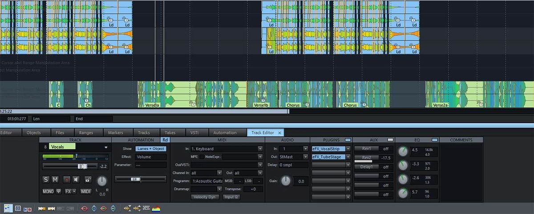534x214 pixels.
Task: Switch to the Markers tab
Action: 115,133
